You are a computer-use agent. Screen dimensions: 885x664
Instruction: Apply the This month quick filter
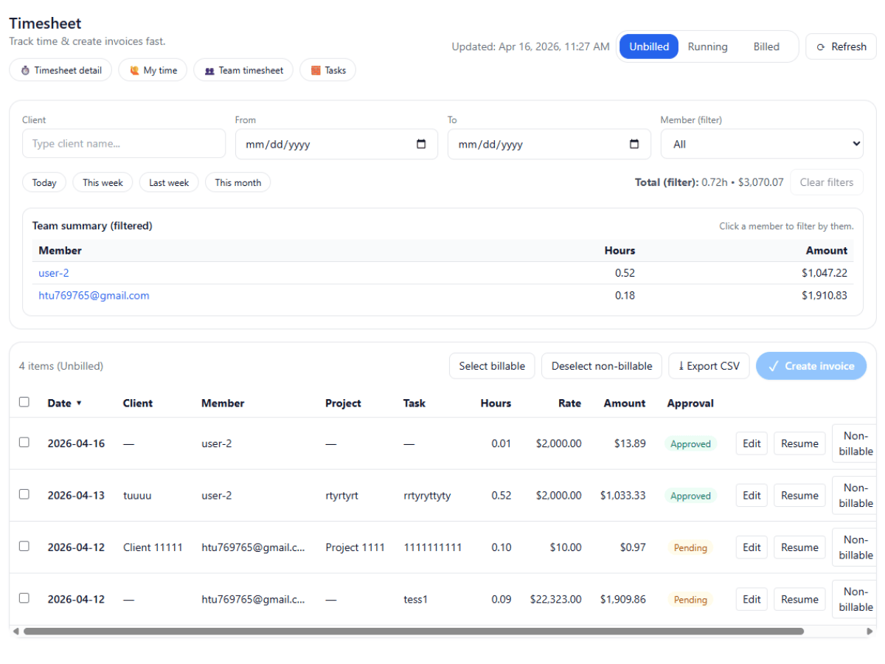(x=238, y=182)
